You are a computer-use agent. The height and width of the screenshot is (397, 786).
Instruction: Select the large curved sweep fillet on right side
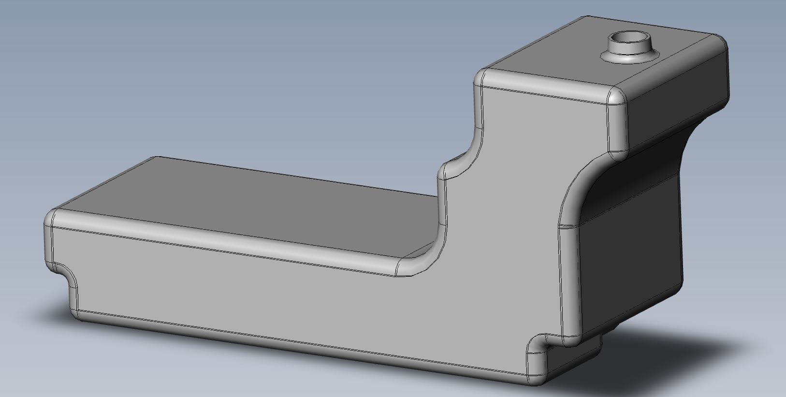(x=586, y=193)
